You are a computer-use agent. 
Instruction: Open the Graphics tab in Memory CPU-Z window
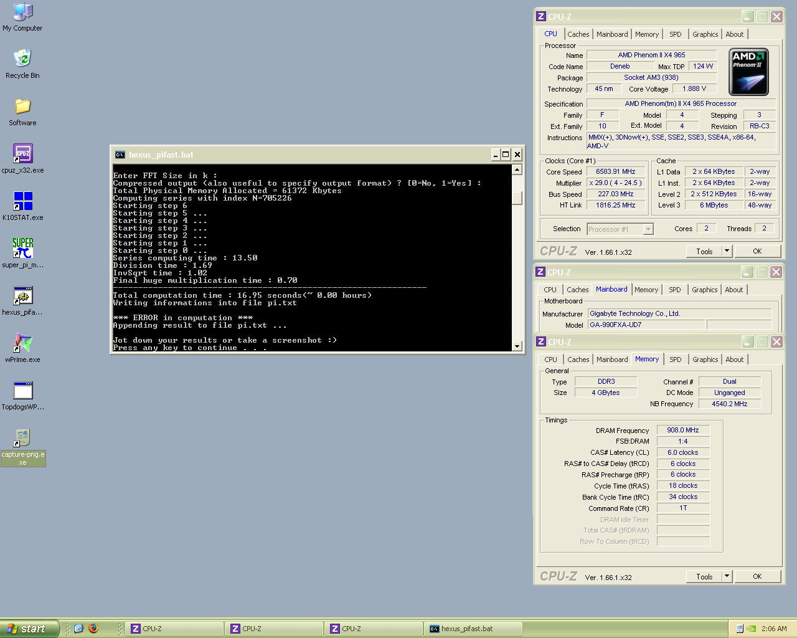point(705,359)
